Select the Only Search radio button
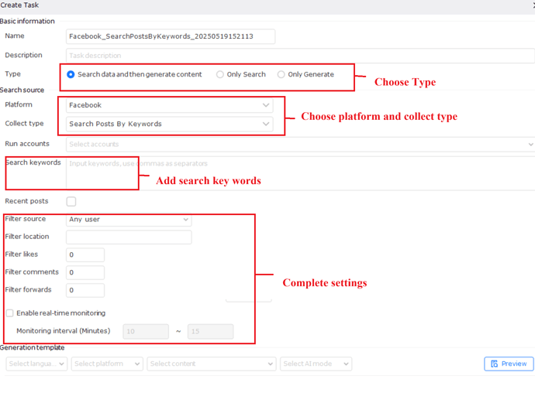 (220, 75)
